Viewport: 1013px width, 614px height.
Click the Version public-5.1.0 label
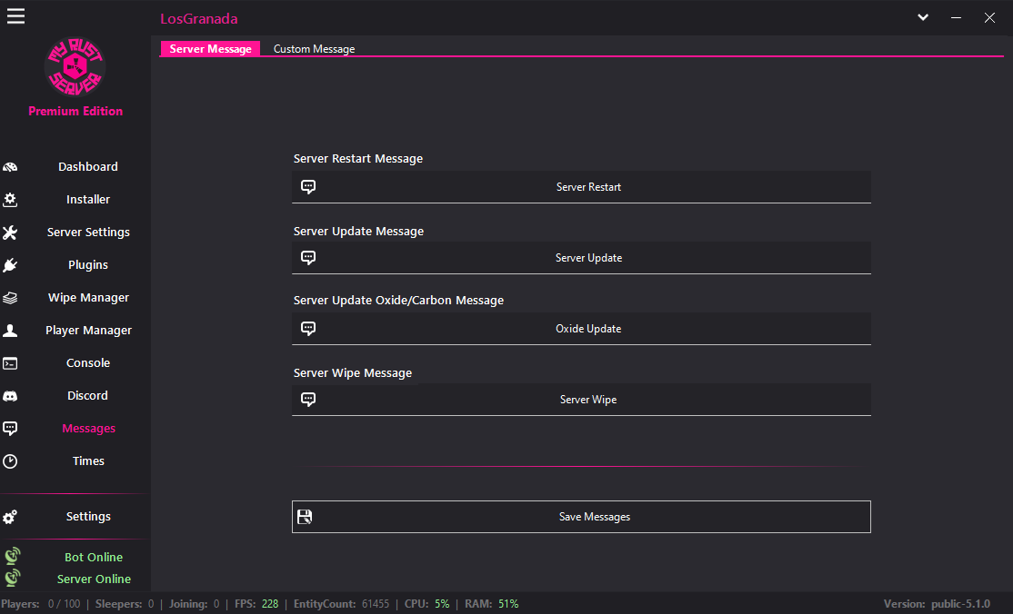(x=937, y=604)
